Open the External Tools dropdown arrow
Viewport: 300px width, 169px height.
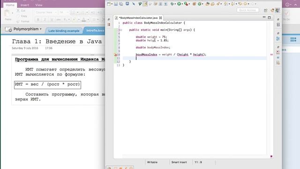(189, 4)
